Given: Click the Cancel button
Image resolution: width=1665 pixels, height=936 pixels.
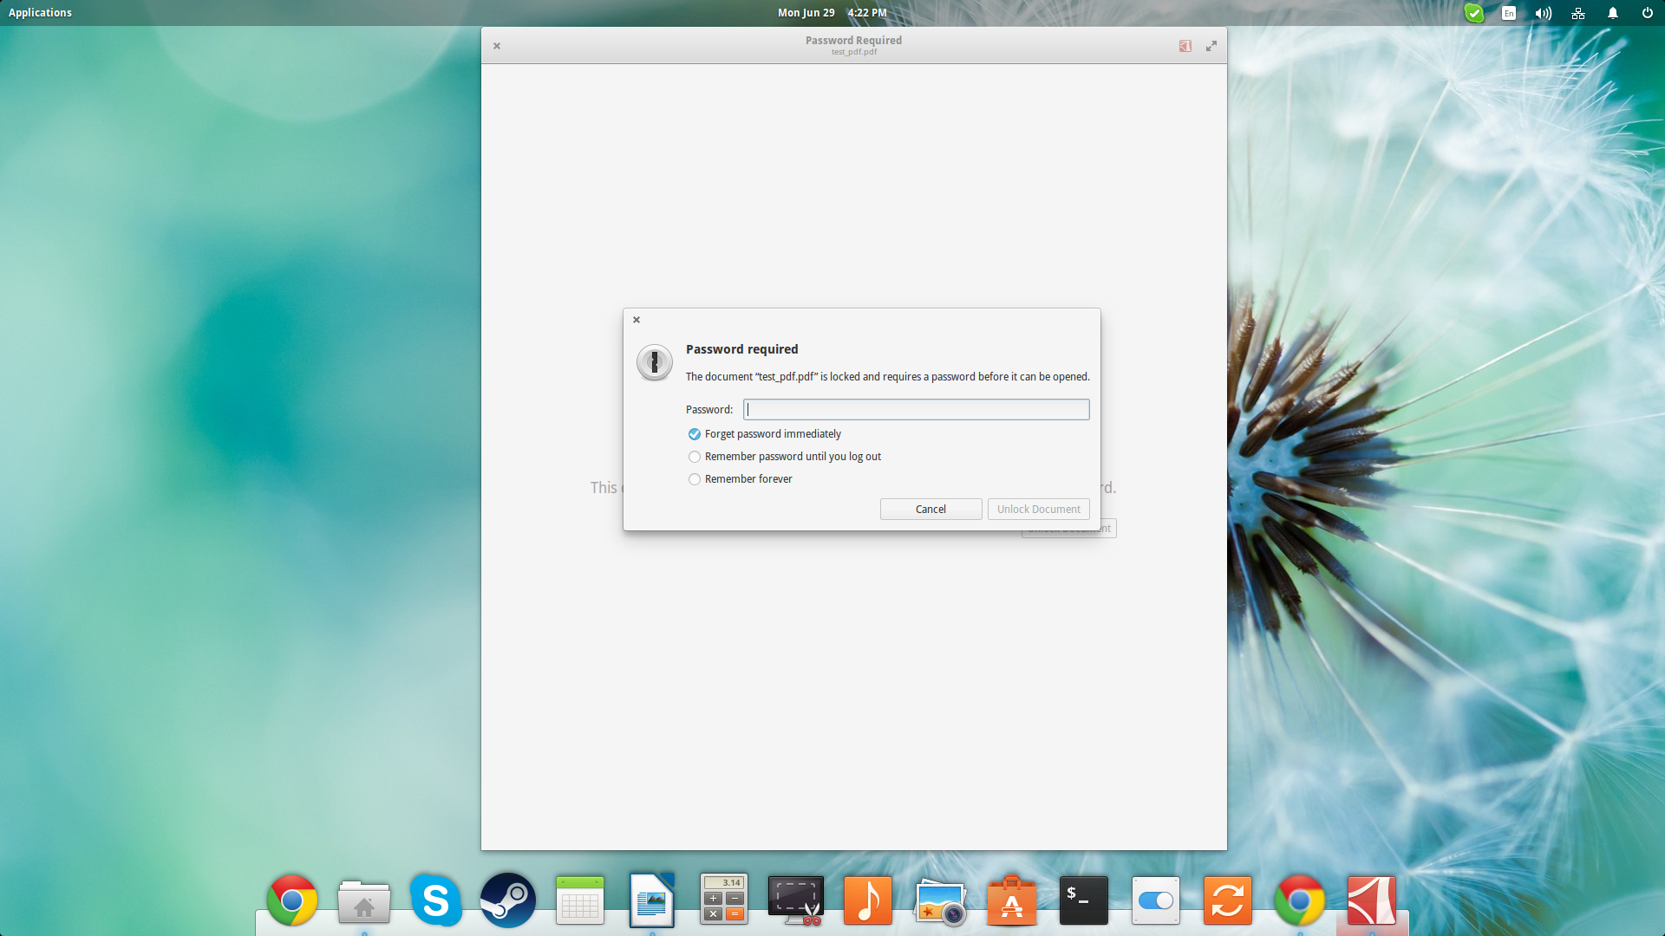Looking at the screenshot, I should point(930,510).
